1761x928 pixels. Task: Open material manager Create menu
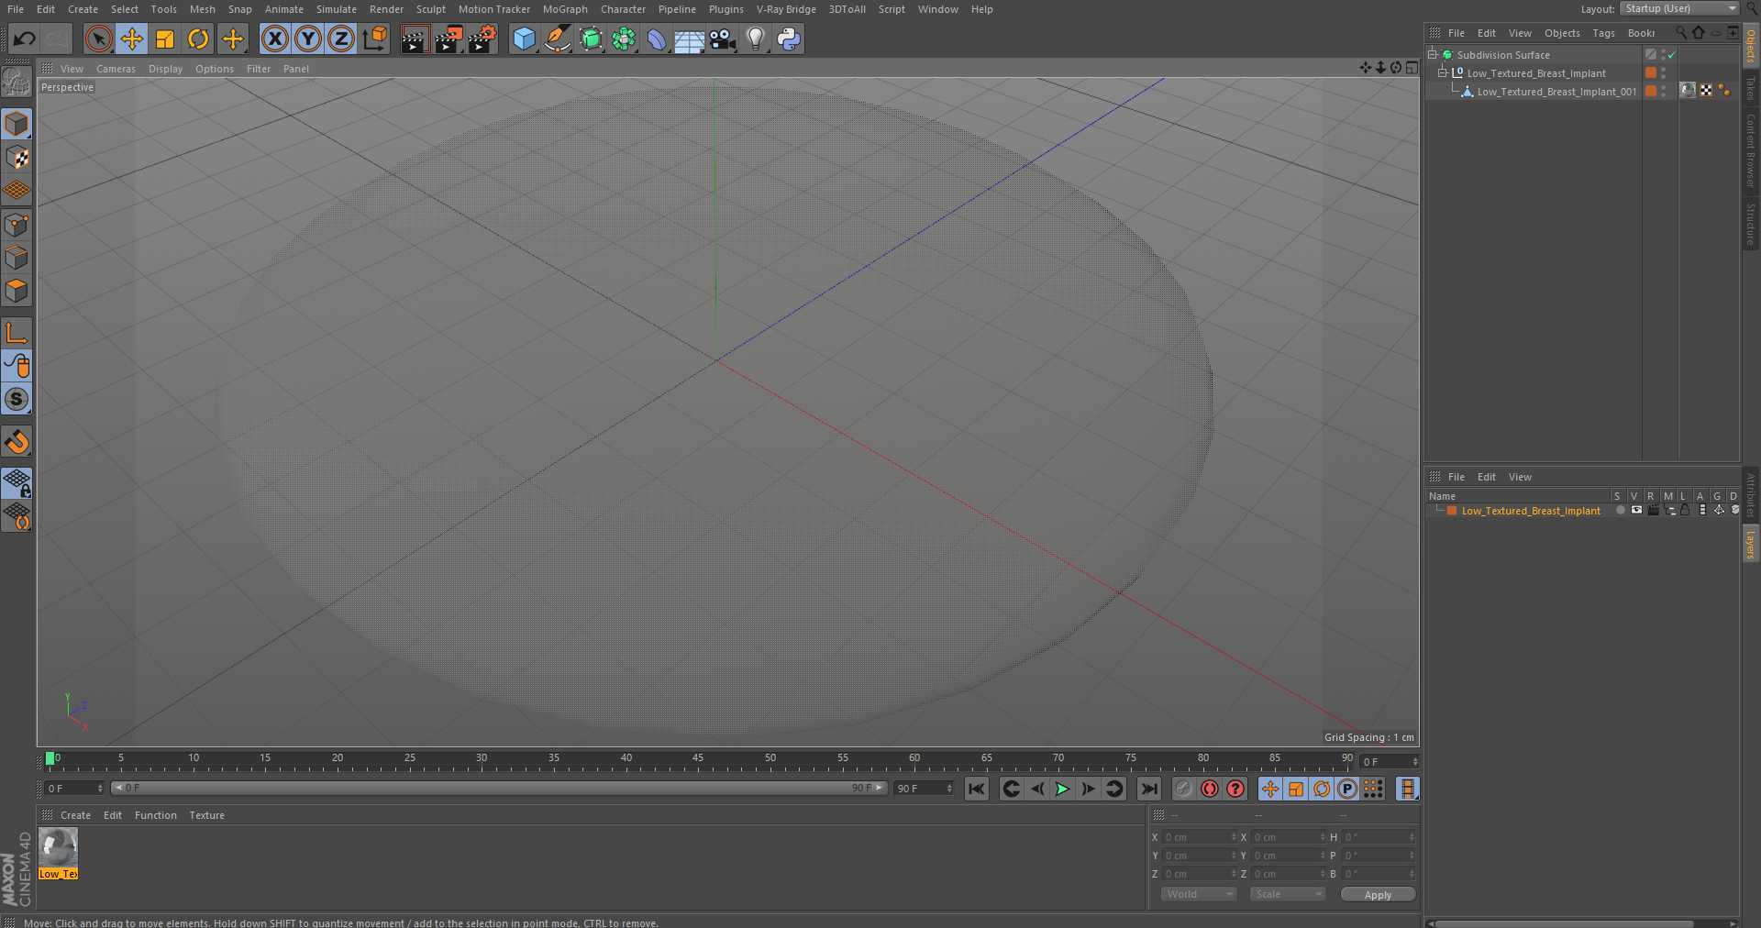[75, 815]
